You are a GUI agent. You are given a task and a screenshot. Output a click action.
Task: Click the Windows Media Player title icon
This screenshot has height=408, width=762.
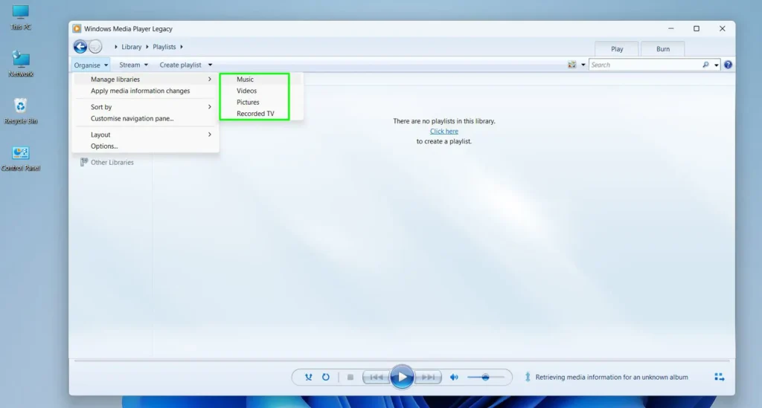[77, 29]
